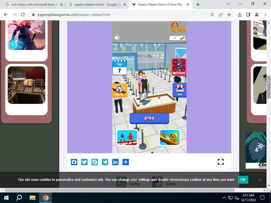Open the taskbar clock and date

(x=248, y=198)
